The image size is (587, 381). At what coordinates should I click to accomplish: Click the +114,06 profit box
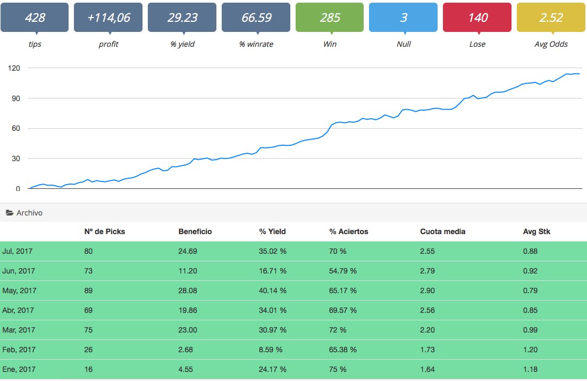click(x=108, y=17)
